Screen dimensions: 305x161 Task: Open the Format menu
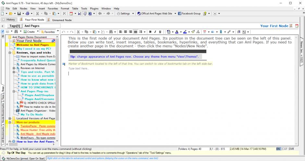coord(65,8)
